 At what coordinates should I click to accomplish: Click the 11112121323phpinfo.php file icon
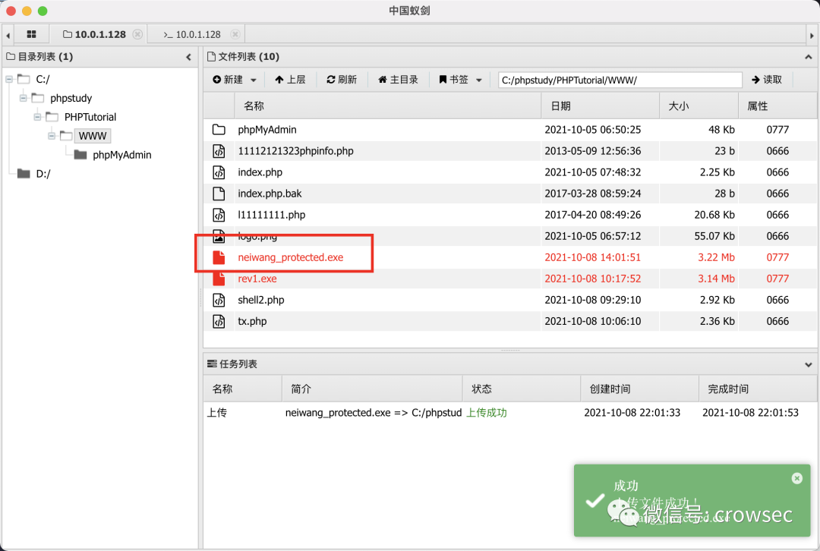click(x=219, y=151)
